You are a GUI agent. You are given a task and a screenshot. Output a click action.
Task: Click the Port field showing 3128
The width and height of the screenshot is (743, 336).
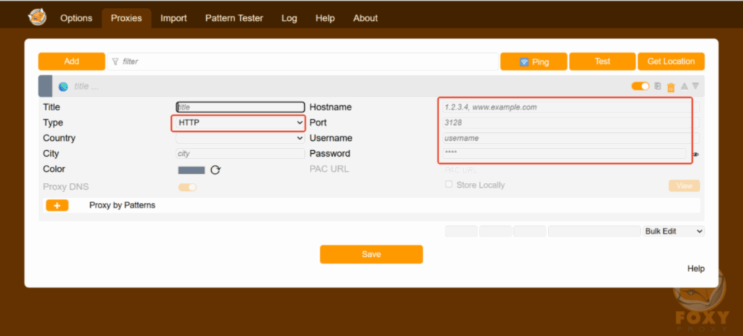[x=571, y=123]
